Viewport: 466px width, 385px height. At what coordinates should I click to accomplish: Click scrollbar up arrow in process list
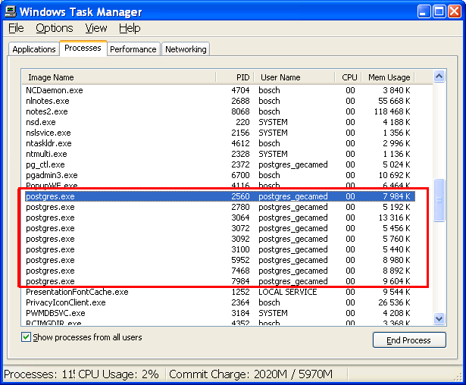439,77
